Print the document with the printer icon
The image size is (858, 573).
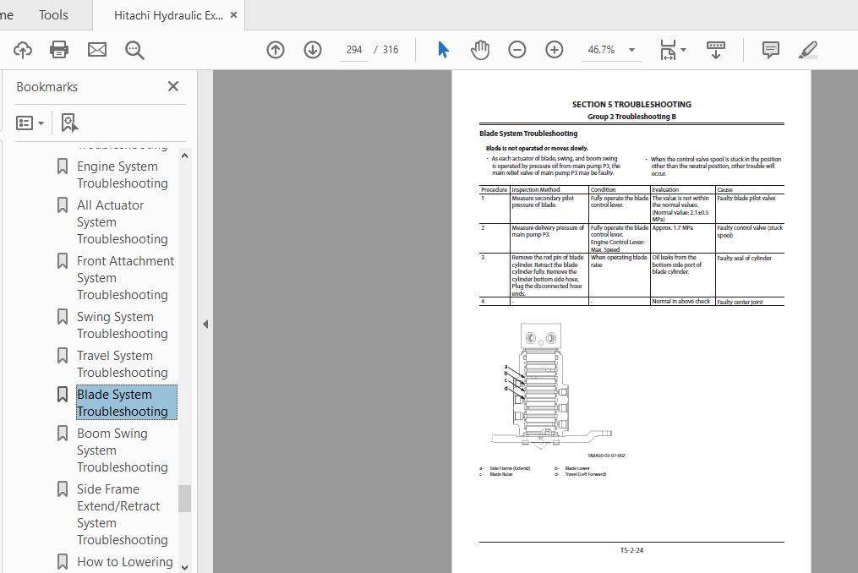coord(59,50)
